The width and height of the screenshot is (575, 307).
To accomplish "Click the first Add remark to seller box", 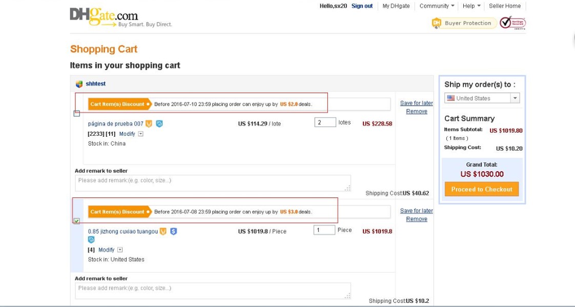I will pyautogui.click(x=213, y=183).
